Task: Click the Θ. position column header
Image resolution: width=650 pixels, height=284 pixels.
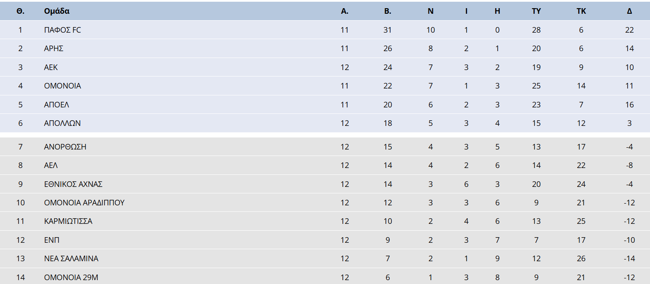Action: [20, 11]
